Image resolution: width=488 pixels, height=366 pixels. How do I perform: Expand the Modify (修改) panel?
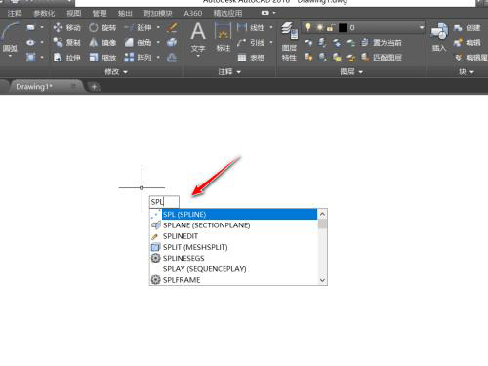[116, 72]
